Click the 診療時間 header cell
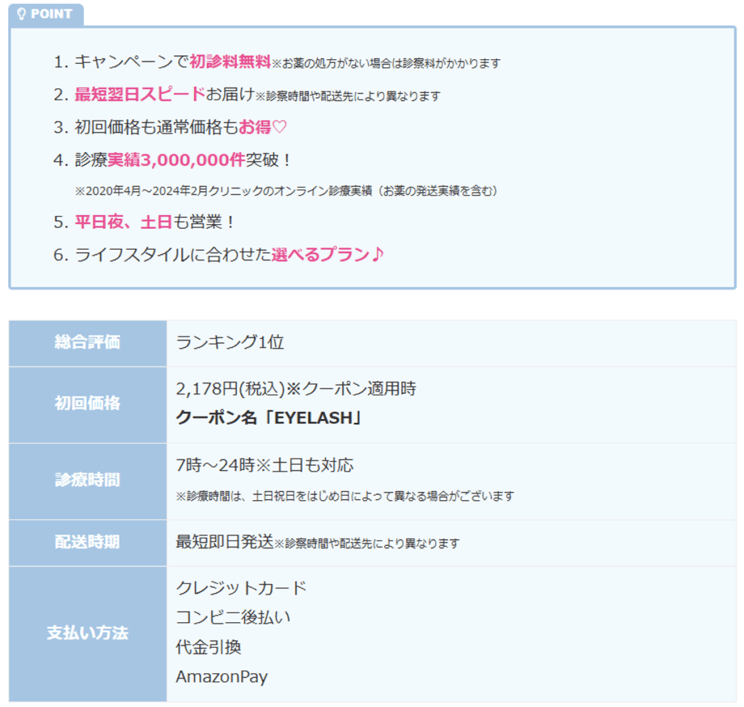This screenshot has width=744, height=707. click(87, 480)
